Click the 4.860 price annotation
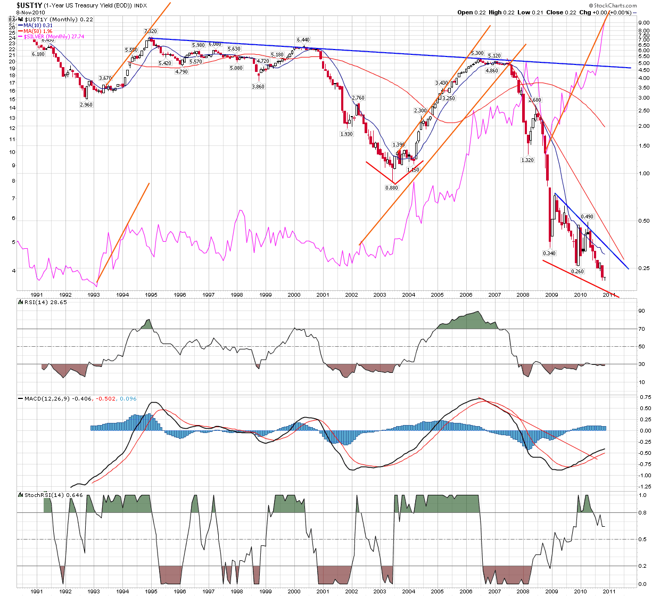The width and height of the screenshot is (660, 596). 492,71
